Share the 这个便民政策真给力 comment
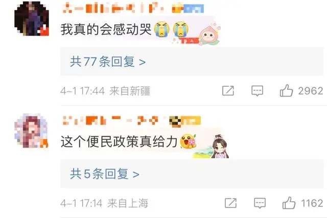327x218 pixels. tap(230, 203)
